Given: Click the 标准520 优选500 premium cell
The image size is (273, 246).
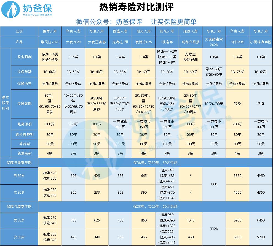Looking at the screenshot, I should click(x=50, y=176).
